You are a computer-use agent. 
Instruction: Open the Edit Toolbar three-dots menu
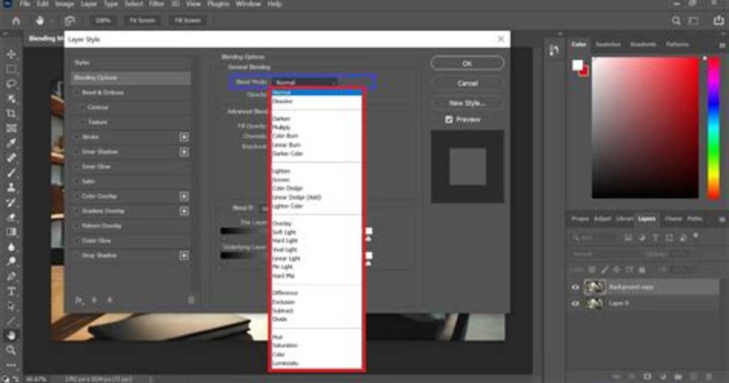click(11, 364)
